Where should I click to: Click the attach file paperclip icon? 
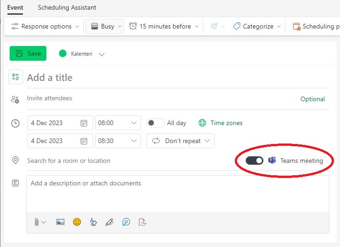37,222
